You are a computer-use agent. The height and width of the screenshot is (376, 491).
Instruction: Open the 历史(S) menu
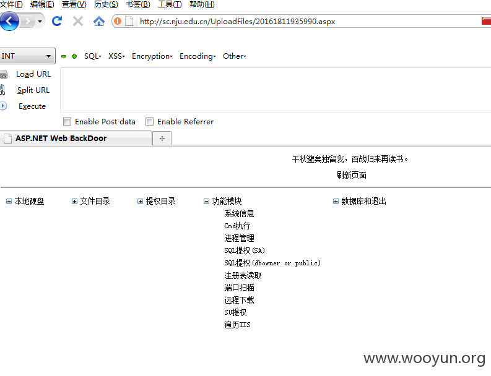[x=106, y=4]
